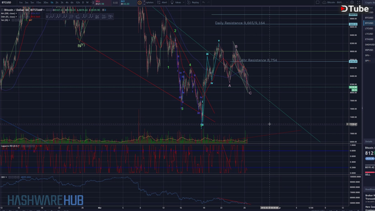Viewport: 375px width, 211px height.
Task: Click last icon in floating drawing toolbar
Action: tap(110, 16)
